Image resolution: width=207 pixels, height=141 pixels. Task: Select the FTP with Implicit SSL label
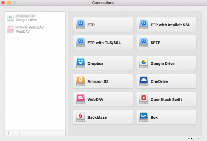[170, 25]
